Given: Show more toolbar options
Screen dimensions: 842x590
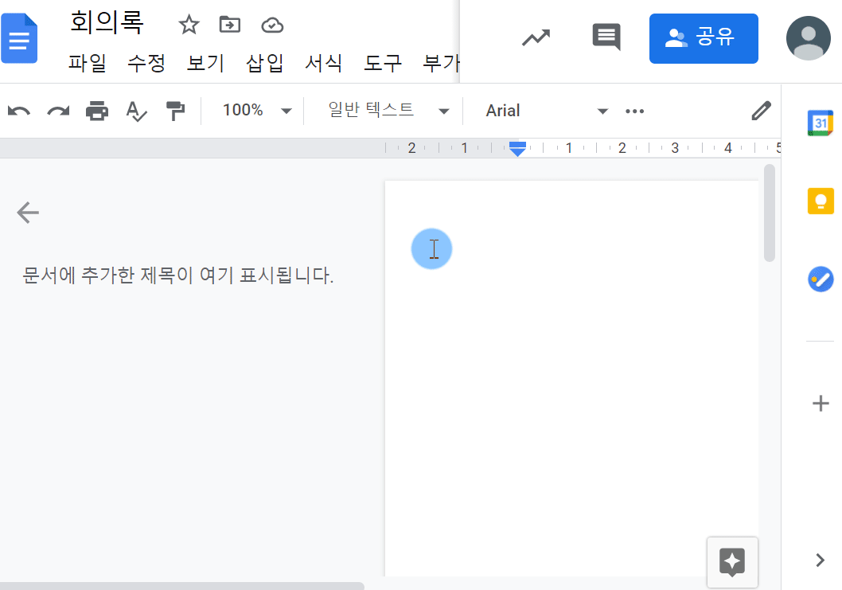Looking at the screenshot, I should [x=635, y=111].
